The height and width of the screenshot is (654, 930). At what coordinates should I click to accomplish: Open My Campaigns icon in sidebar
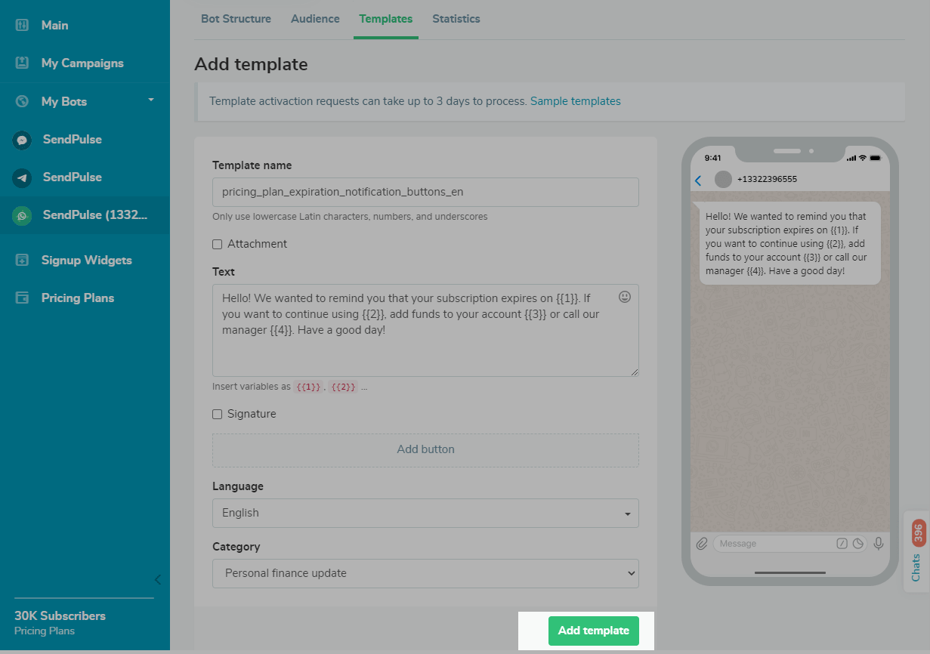(22, 63)
